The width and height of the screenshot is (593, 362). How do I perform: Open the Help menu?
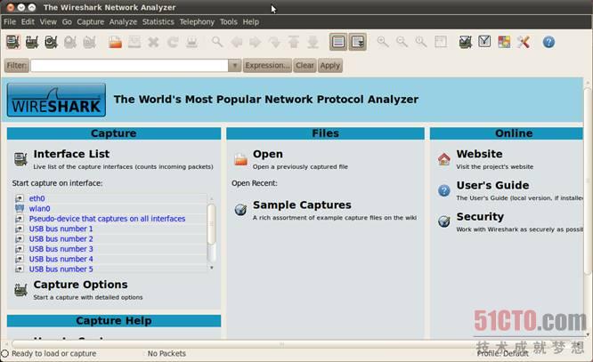251,22
